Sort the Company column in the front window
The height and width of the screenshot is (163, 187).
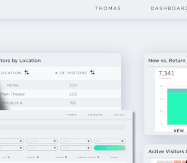tap(38, 157)
